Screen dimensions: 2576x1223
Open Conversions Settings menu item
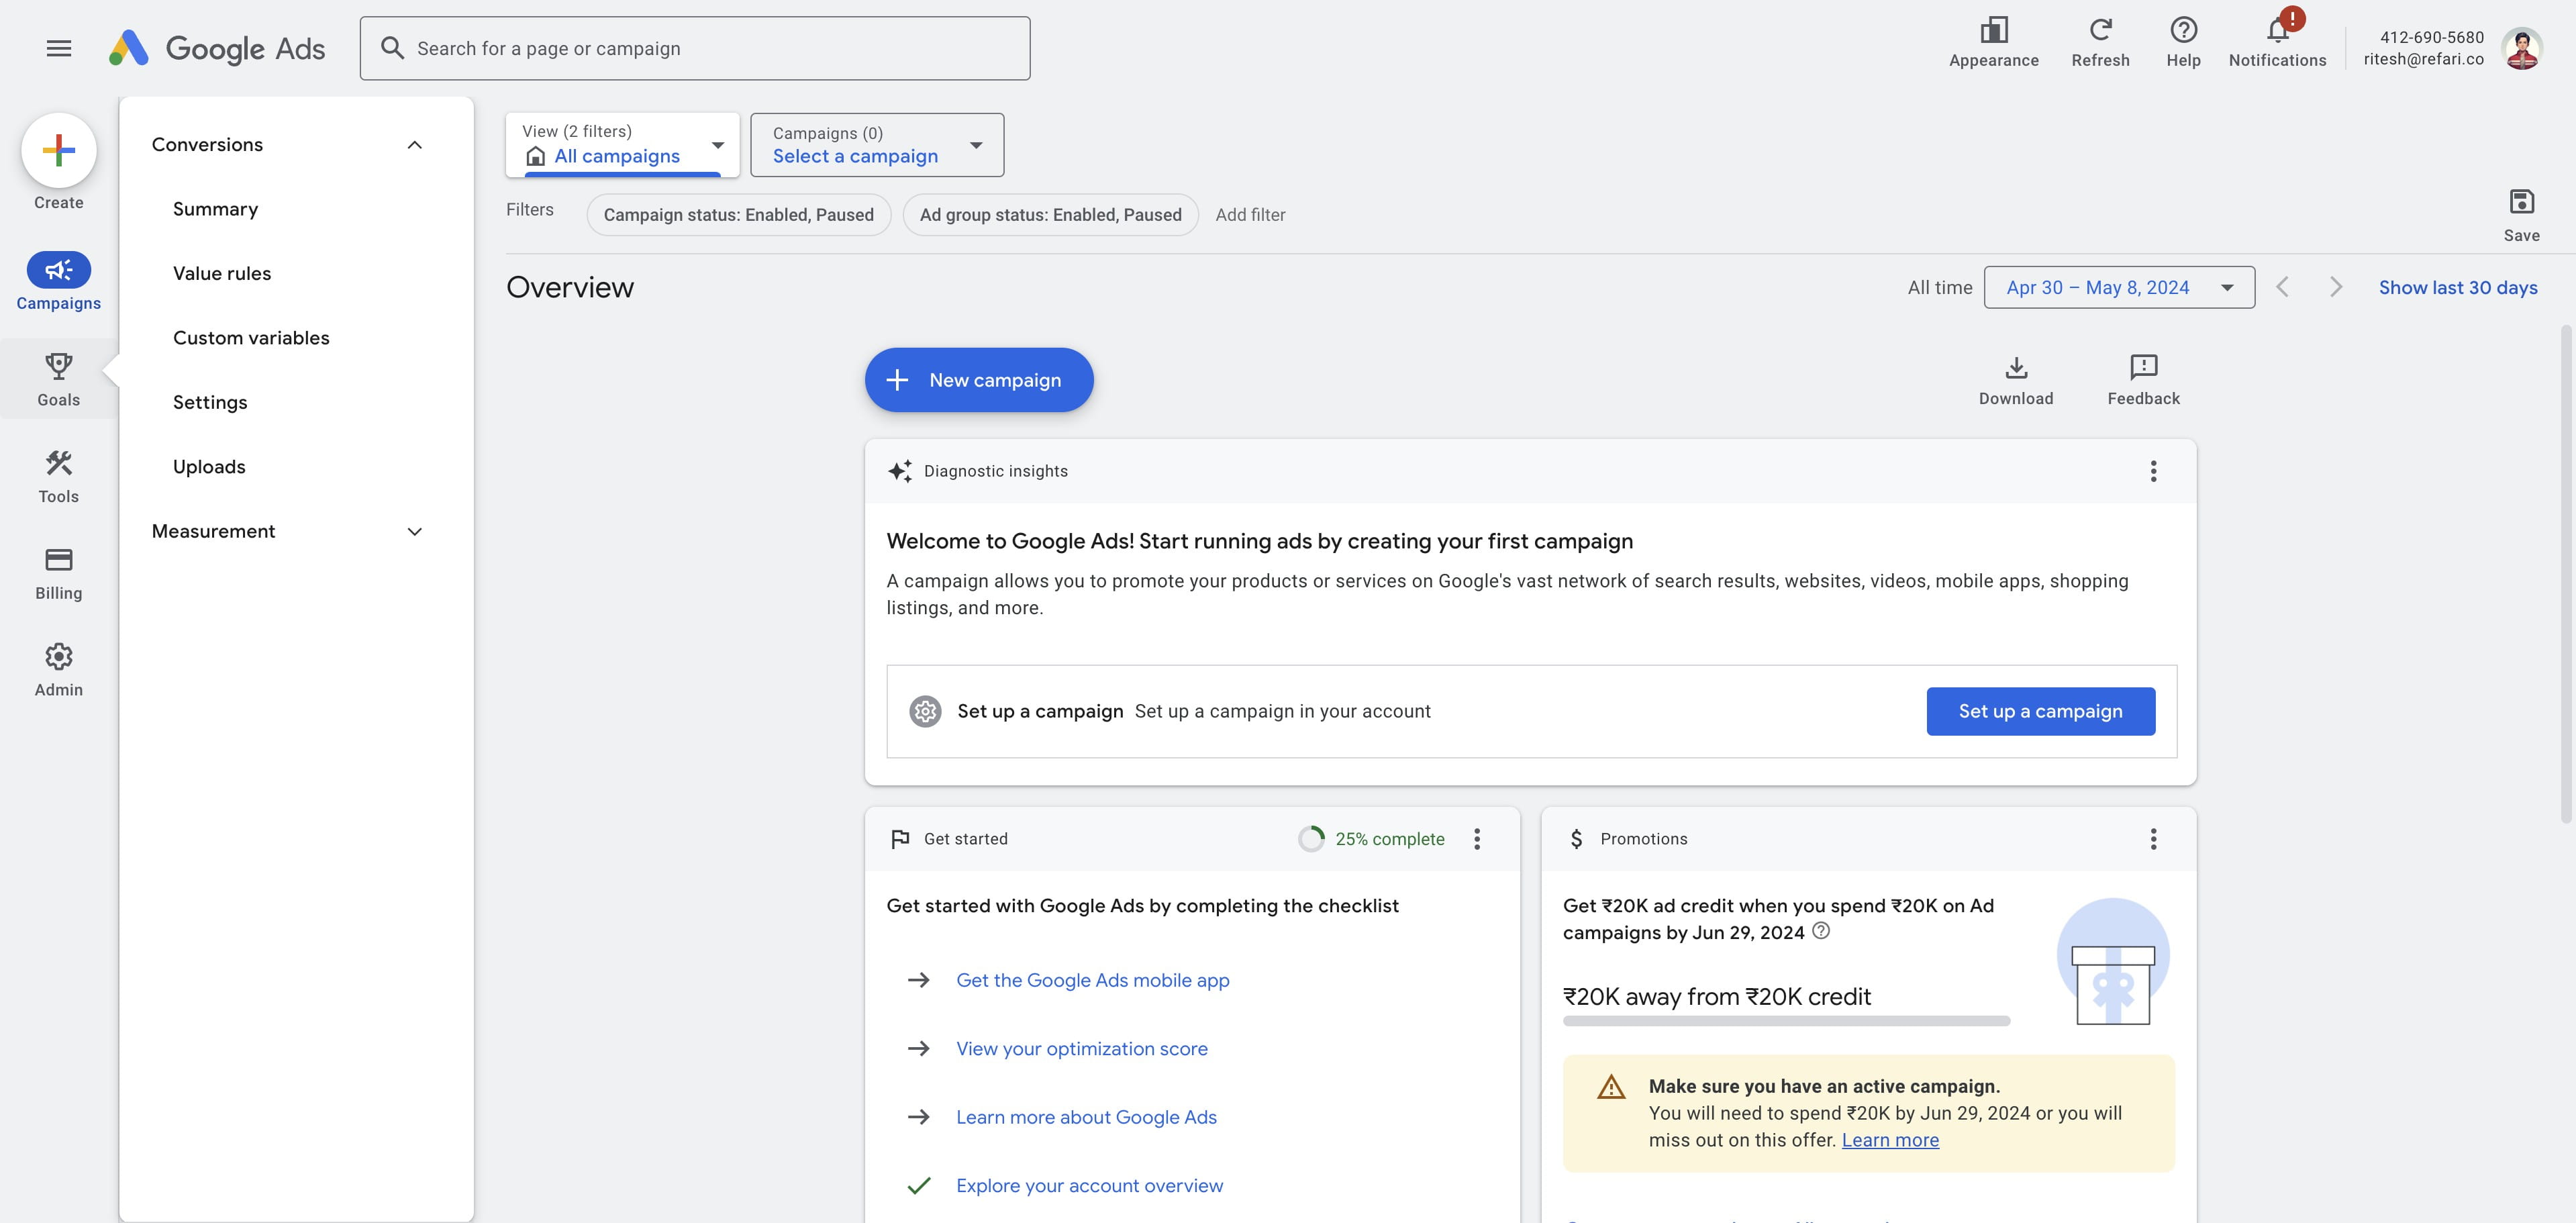[210, 403]
